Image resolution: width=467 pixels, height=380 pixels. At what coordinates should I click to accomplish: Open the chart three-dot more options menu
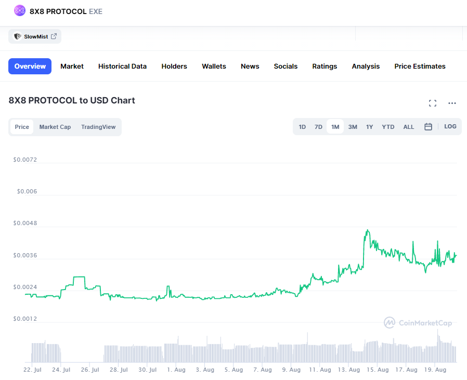(x=452, y=103)
